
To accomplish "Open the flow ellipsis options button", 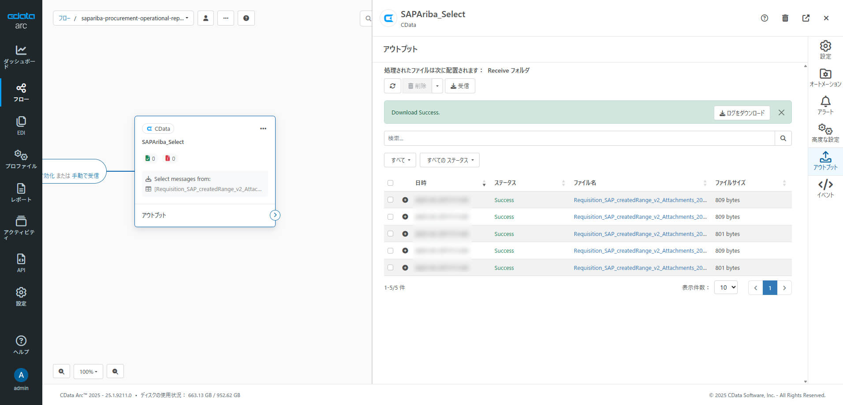I will pos(226,18).
